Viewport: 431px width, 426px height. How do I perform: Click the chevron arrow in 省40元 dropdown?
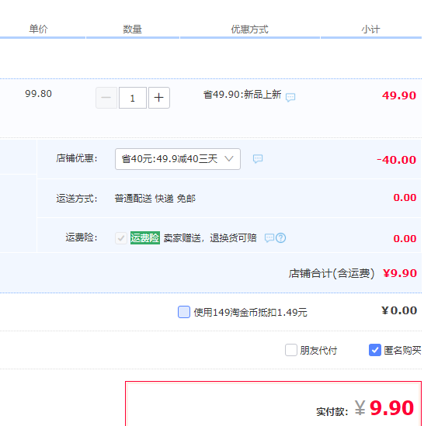[x=228, y=159]
